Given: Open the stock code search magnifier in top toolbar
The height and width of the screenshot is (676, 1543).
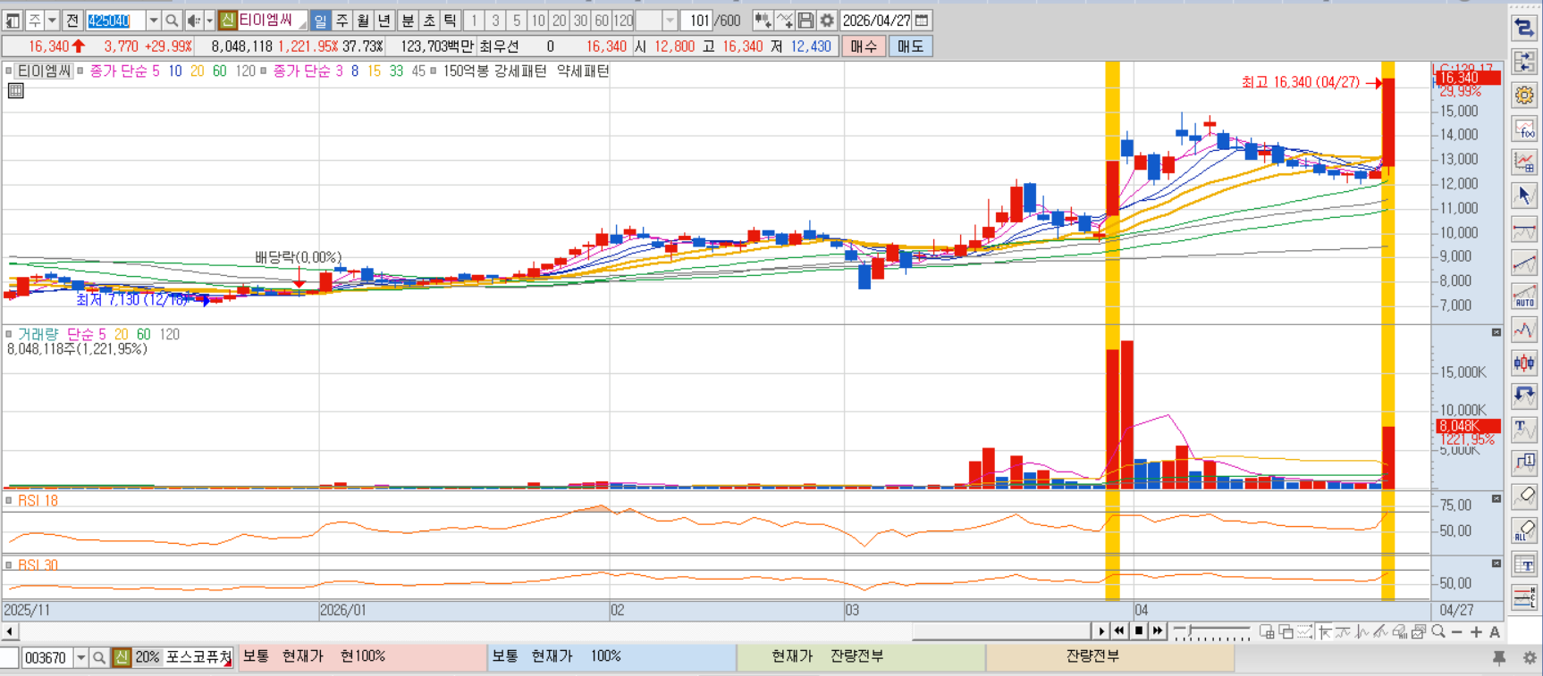Looking at the screenshot, I should click(172, 20).
